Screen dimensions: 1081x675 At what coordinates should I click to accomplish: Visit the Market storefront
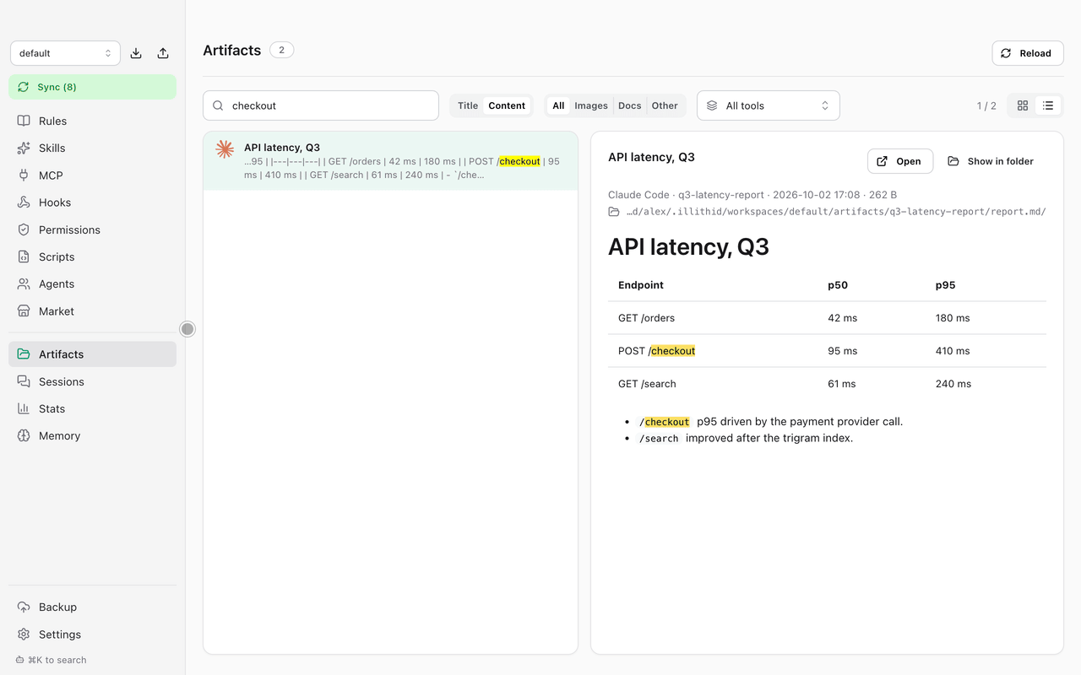(92, 311)
